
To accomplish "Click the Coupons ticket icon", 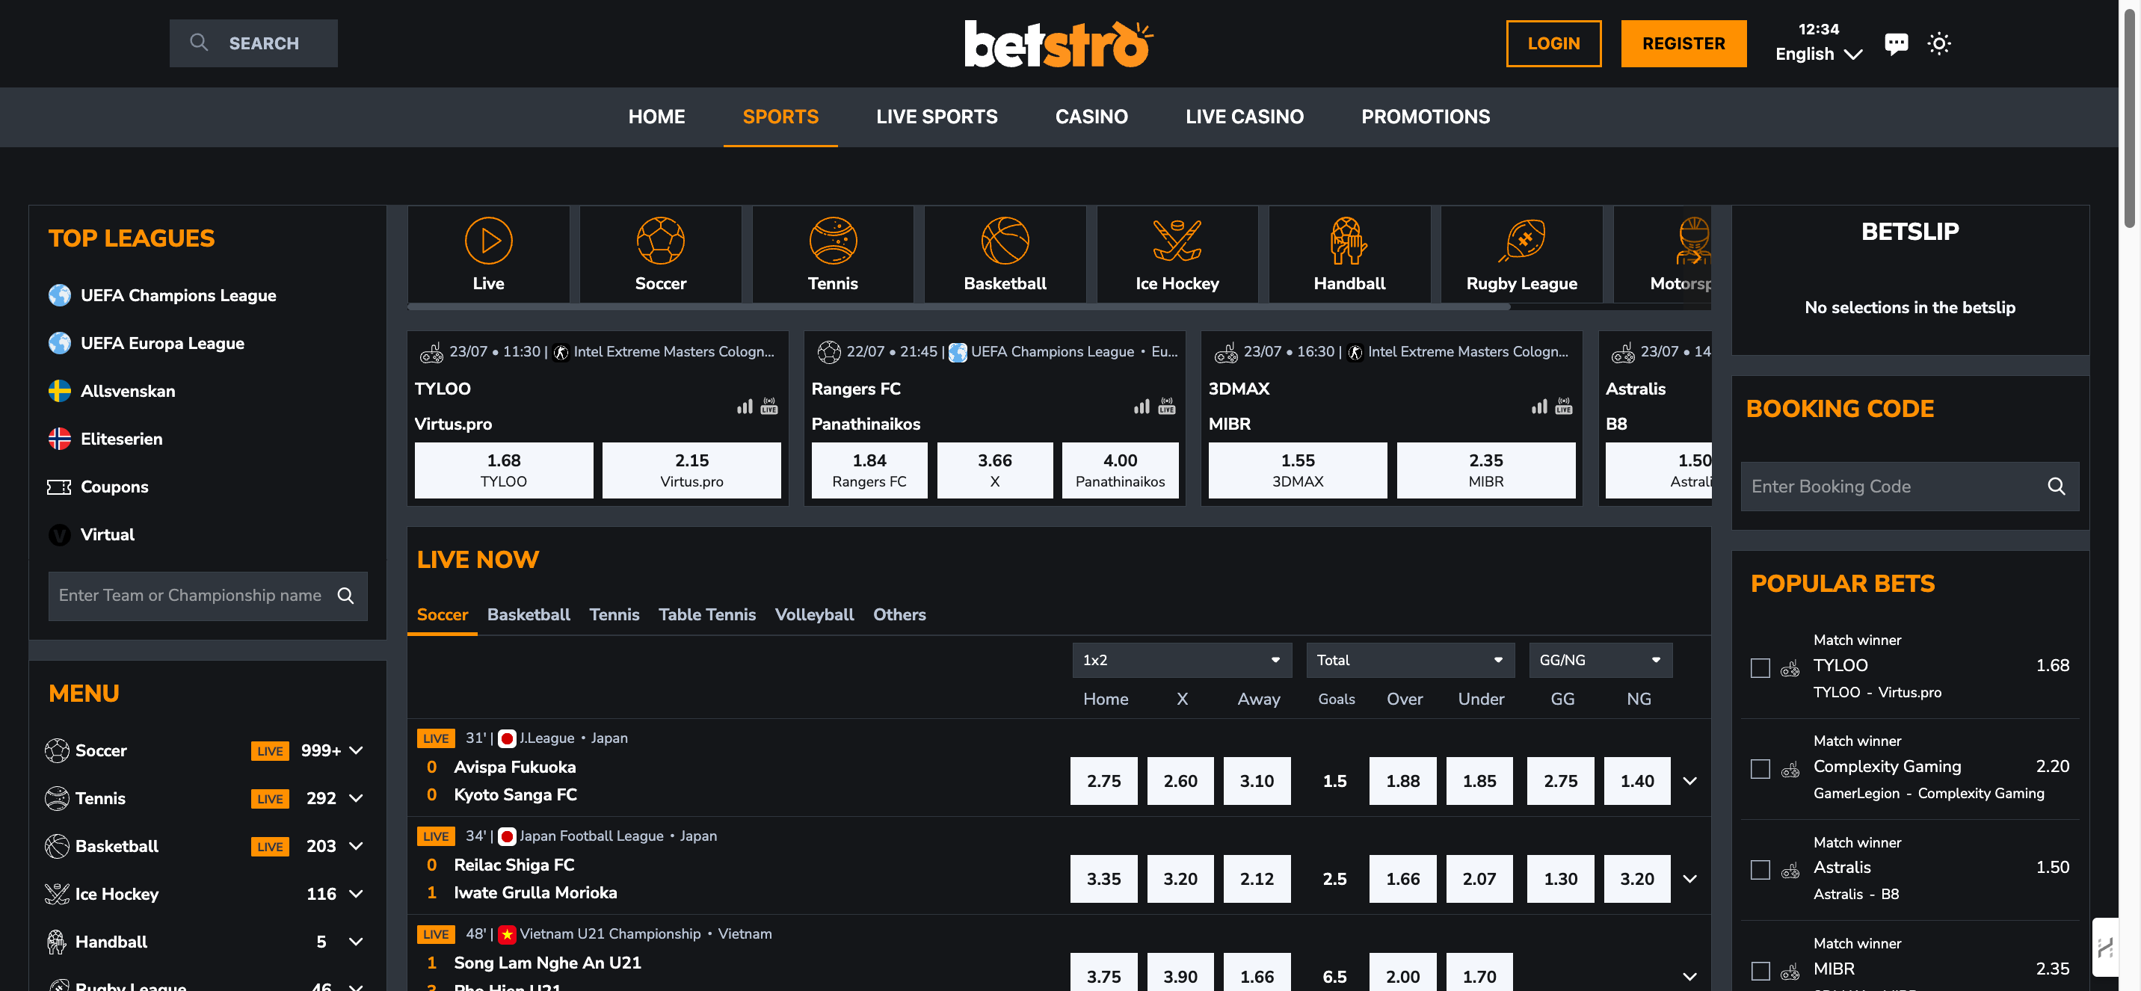I will pos(59,487).
